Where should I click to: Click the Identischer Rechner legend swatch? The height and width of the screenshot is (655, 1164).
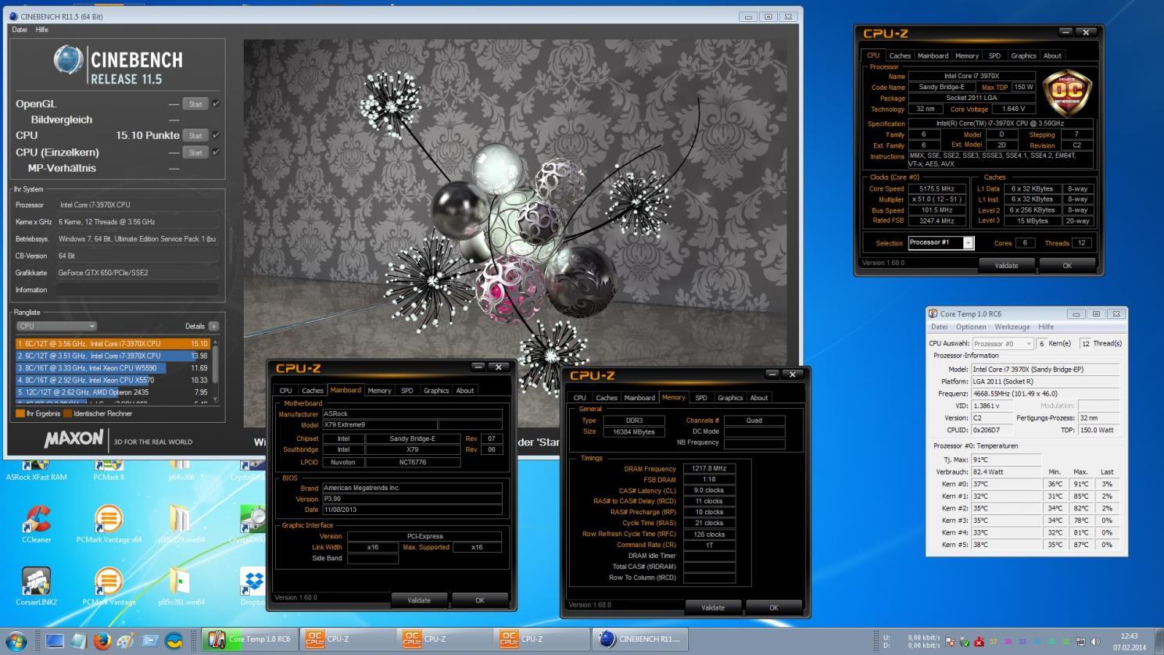pyautogui.click(x=67, y=413)
